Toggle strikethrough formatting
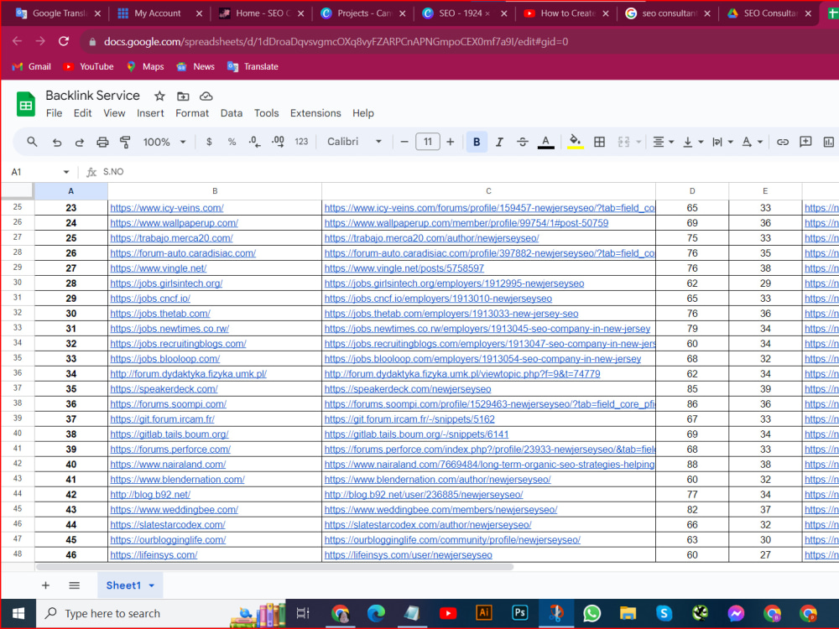The width and height of the screenshot is (839, 629). 522,142
